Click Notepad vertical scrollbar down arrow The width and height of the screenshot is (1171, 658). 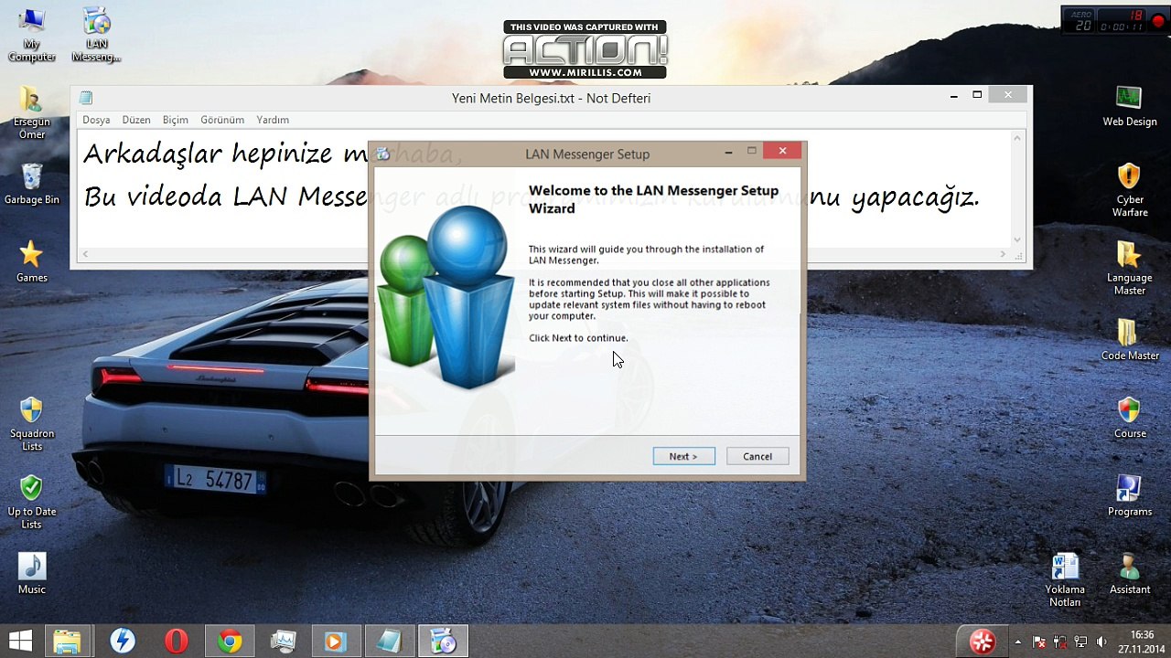pos(1017,240)
